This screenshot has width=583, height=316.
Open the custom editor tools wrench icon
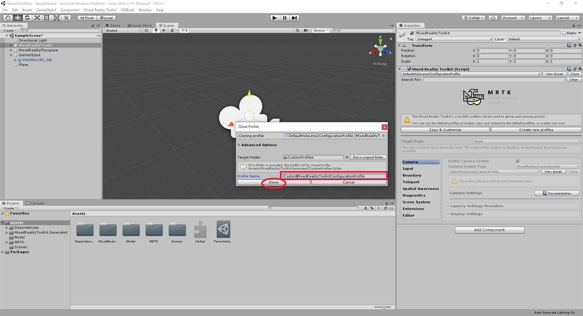click(x=67, y=18)
